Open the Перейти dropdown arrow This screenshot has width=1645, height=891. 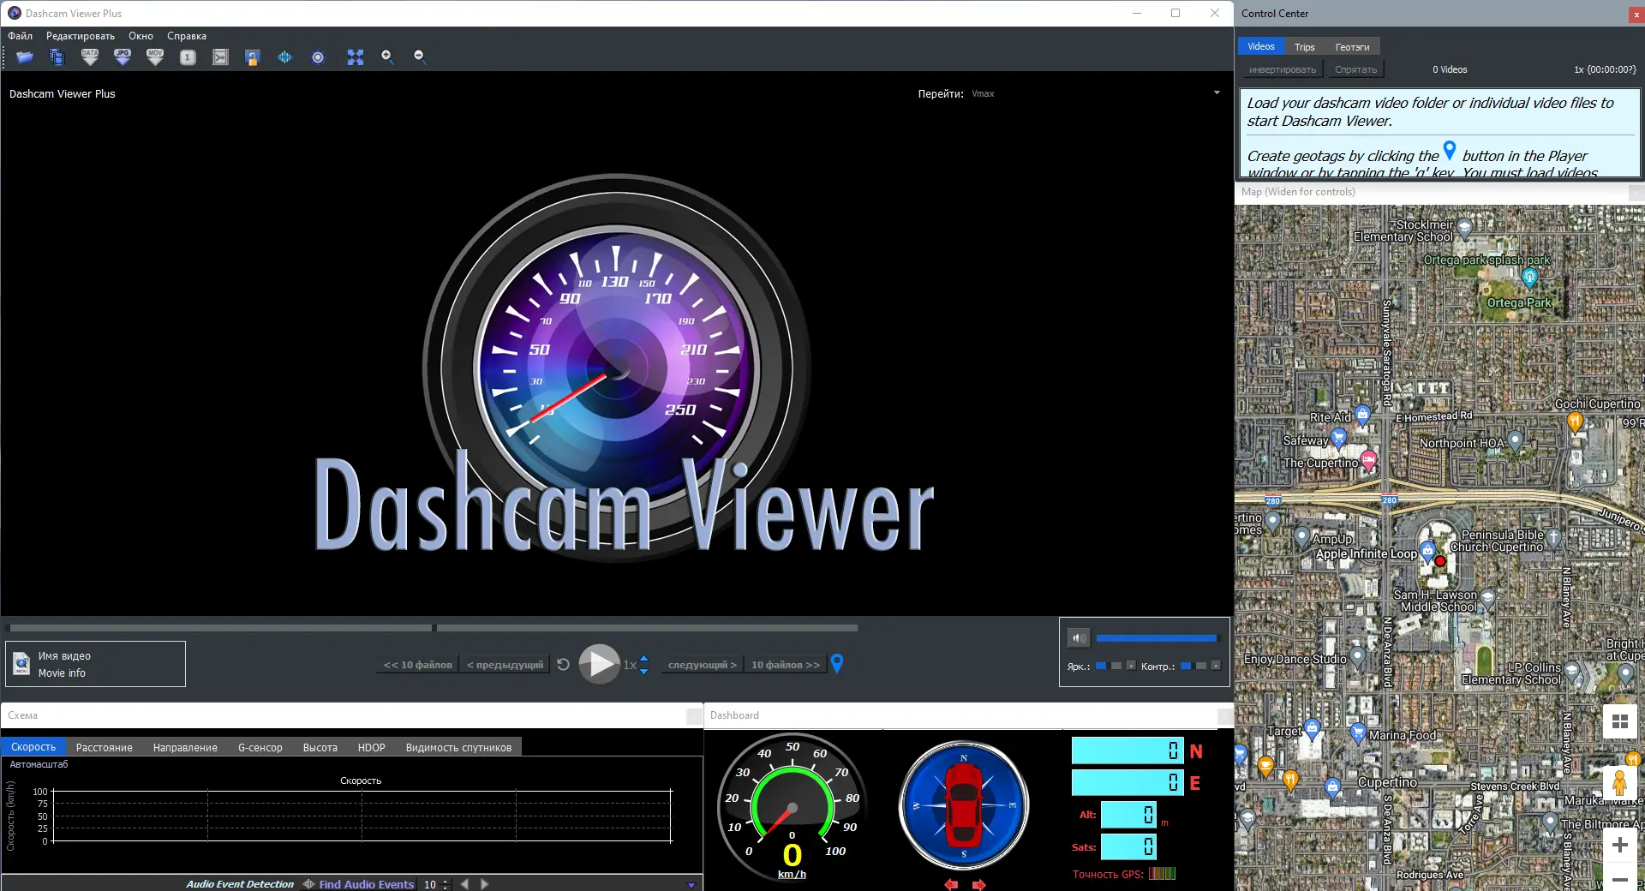1217,93
